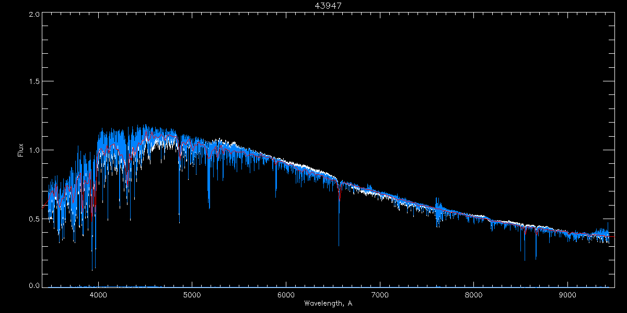Select the 5000 wavelength tick label
This screenshot has height=313, width=627.
[192, 294]
